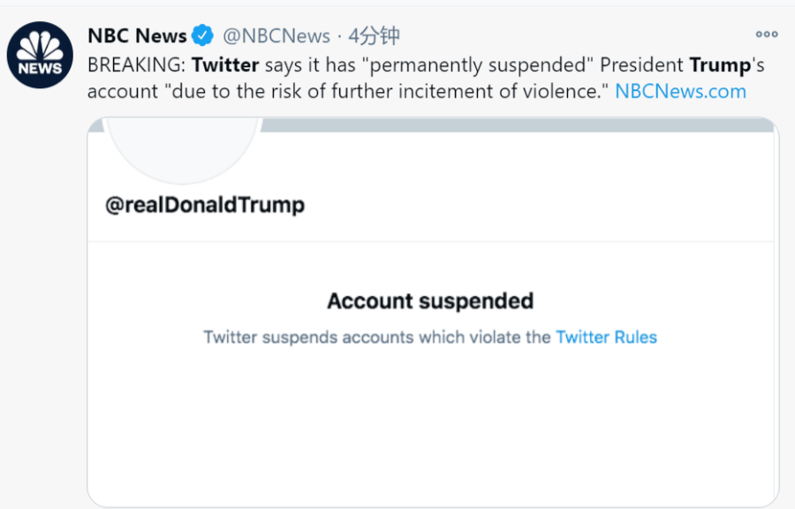
Task: Click the tweet timestamp 4分钟
Action: tap(374, 36)
